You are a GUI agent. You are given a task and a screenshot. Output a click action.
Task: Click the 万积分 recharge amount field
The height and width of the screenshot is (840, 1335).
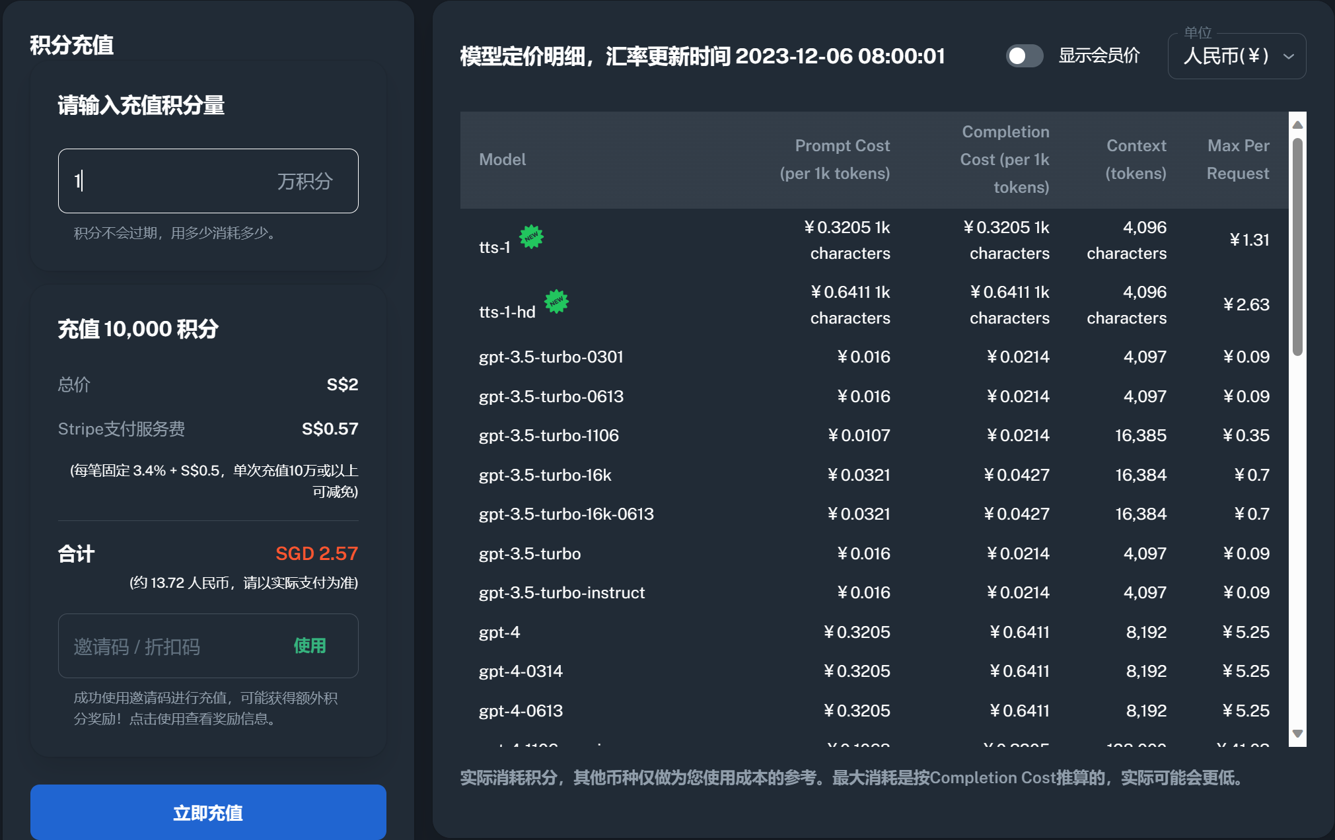click(208, 181)
